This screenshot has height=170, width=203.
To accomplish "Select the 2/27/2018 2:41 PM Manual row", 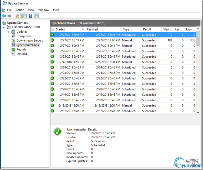I will point(123,46).
